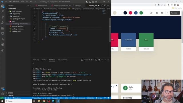Open the new terminal launch profile dropdown
183x103 pixels.
coord(94,60)
